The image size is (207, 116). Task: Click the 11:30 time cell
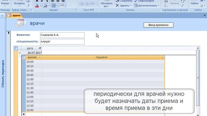click(34, 88)
